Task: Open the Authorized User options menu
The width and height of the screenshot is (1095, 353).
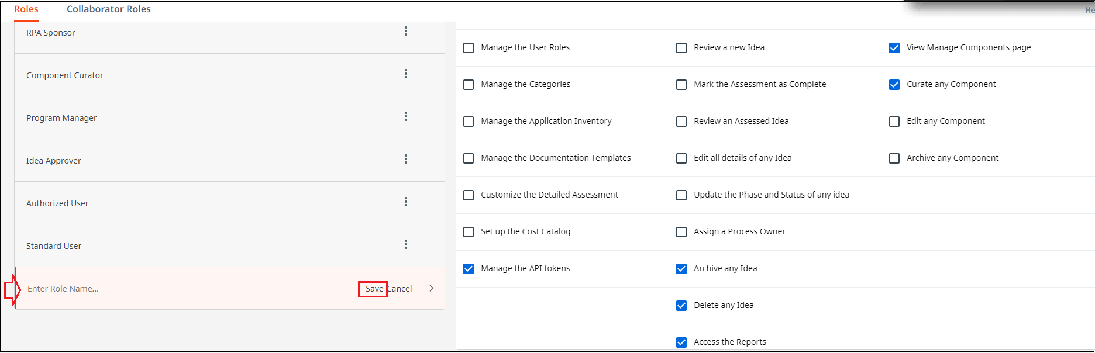Action: pyautogui.click(x=405, y=202)
